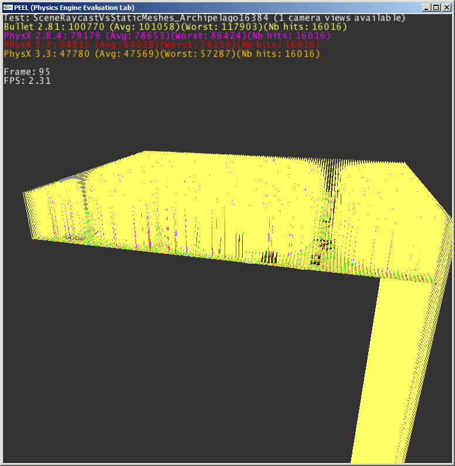Close the PEEL window
This screenshot has height=466, width=455.
pyautogui.click(x=447, y=8)
